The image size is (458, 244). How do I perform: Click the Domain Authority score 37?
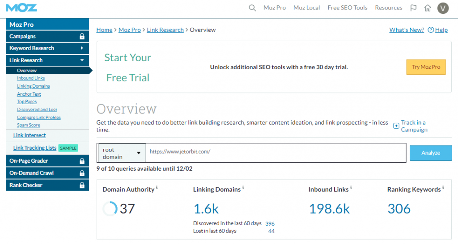click(x=127, y=209)
